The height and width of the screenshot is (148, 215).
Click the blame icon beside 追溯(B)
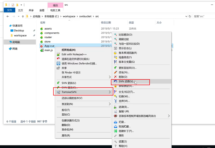[116, 107]
